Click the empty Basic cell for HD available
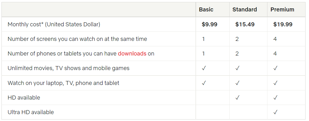The width and height of the screenshot is (309, 121). [212, 98]
